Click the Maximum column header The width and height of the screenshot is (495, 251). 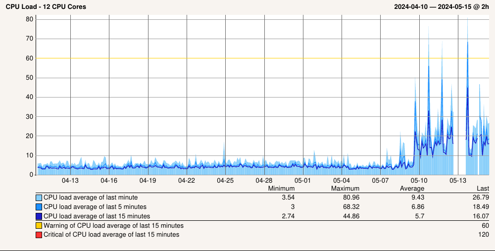345,189
